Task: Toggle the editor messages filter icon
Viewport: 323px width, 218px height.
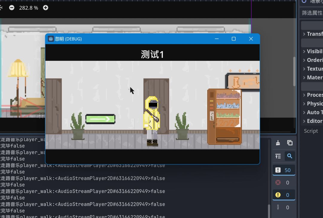Action: [284, 207]
